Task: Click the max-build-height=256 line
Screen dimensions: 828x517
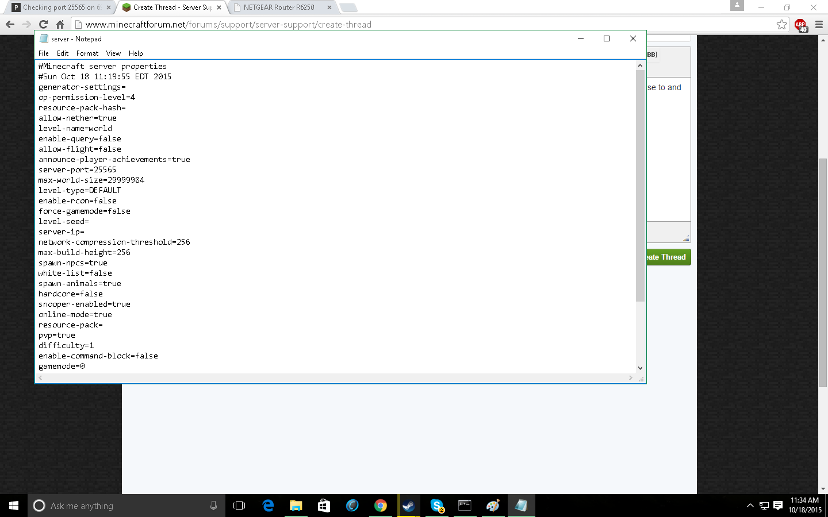Action: pos(85,252)
